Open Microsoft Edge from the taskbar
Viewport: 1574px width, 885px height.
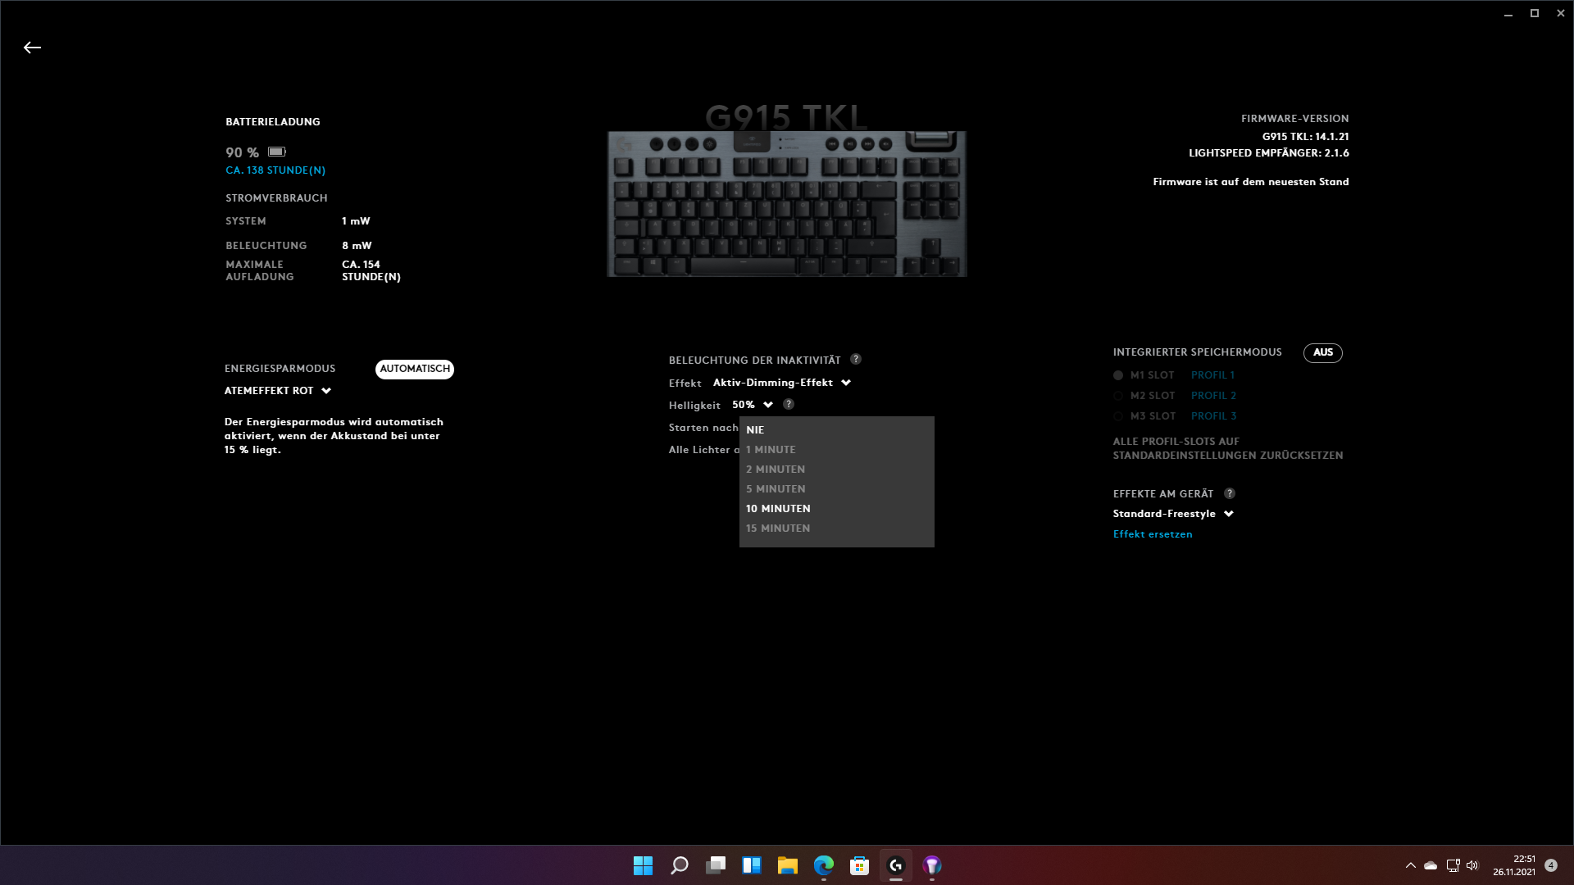click(823, 865)
